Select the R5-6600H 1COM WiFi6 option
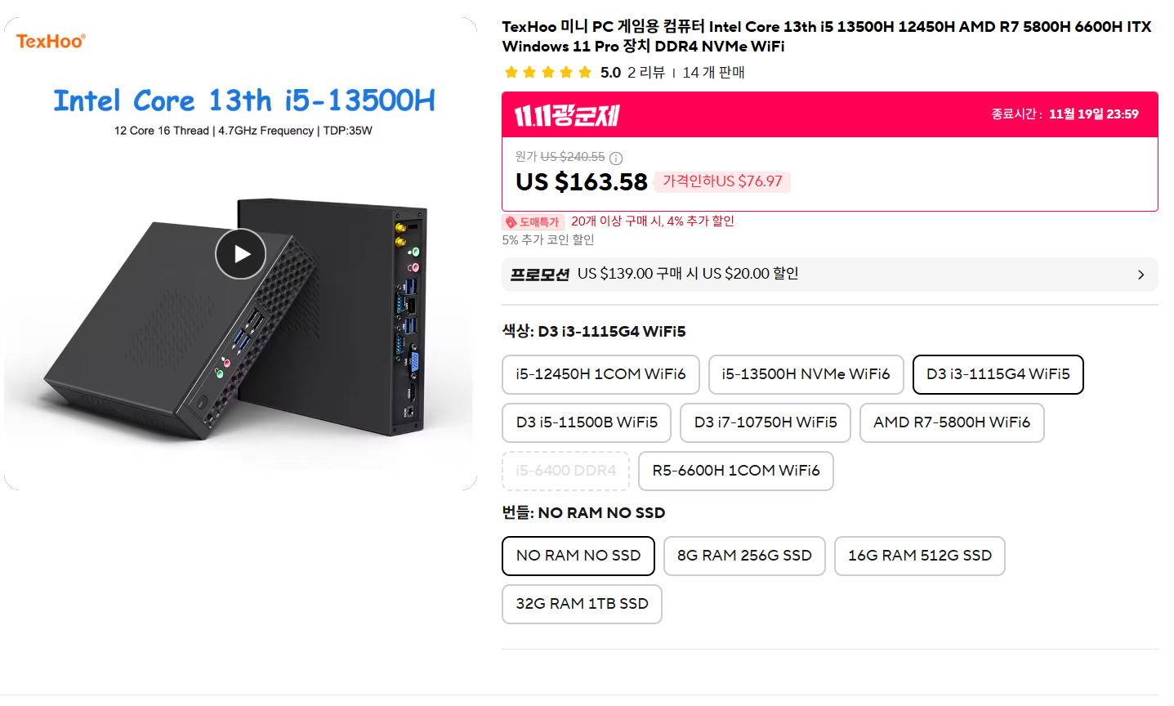 click(735, 471)
